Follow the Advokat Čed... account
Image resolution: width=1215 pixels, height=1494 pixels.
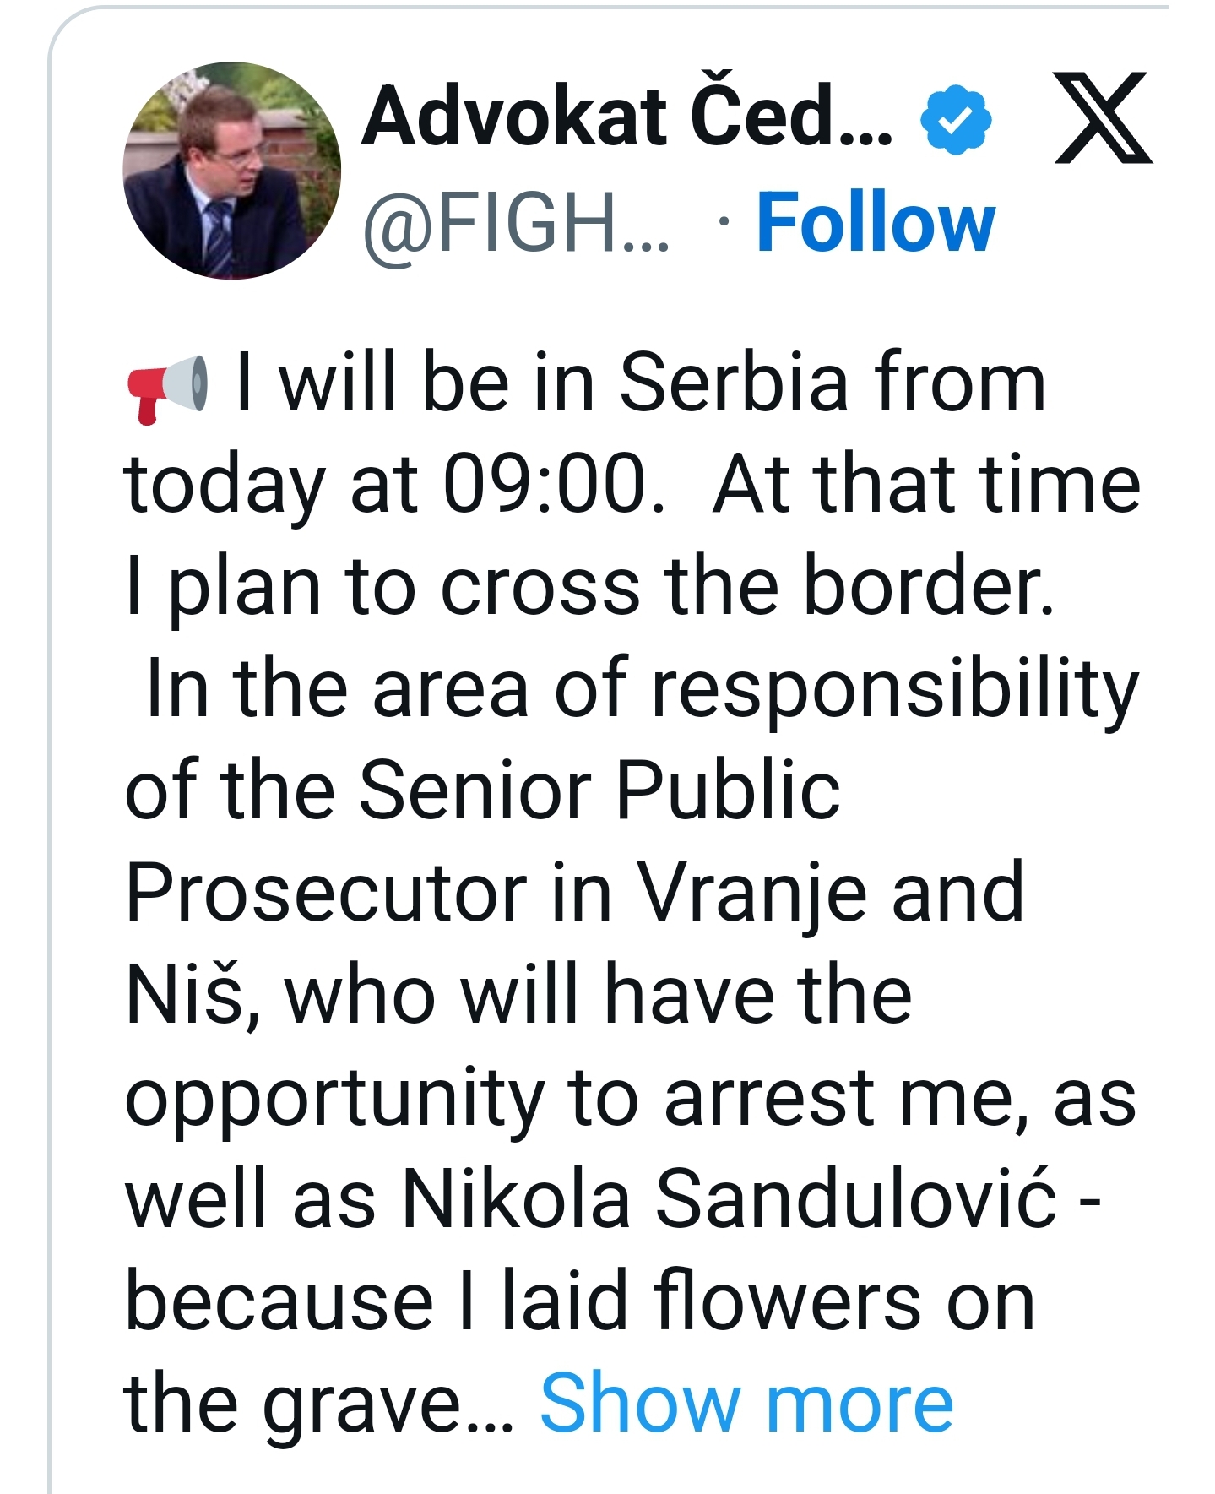pyautogui.click(x=876, y=223)
